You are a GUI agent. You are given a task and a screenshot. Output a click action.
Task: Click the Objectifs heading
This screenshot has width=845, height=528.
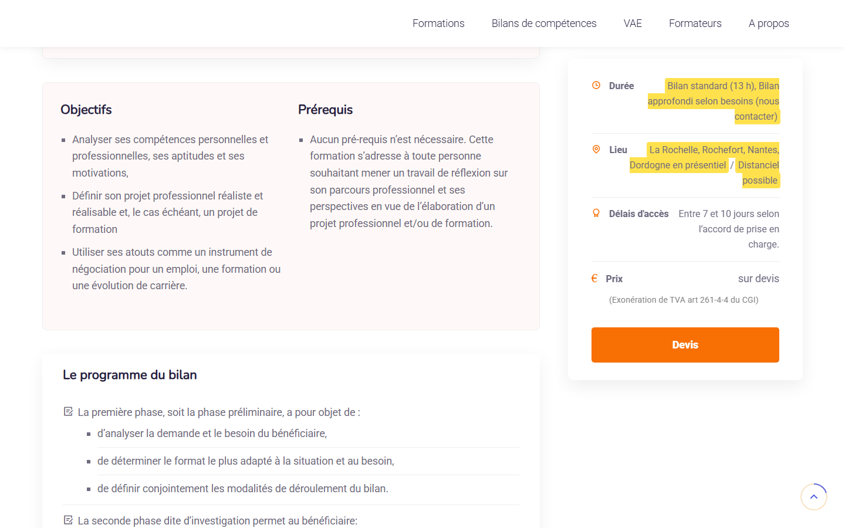(x=86, y=110)
